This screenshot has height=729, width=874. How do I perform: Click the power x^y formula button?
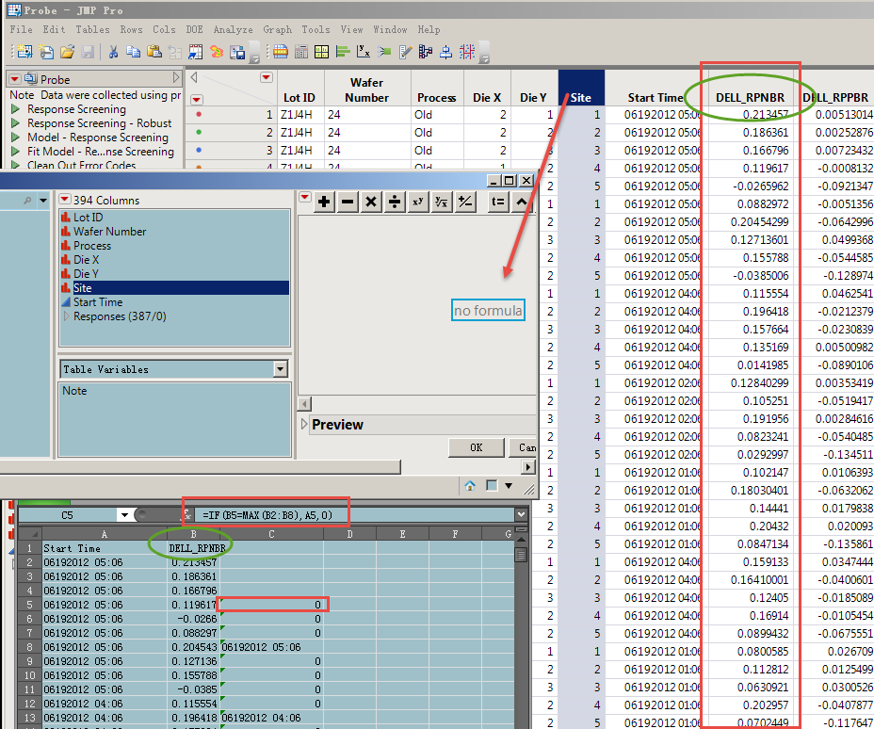click(x=418, y=202)
